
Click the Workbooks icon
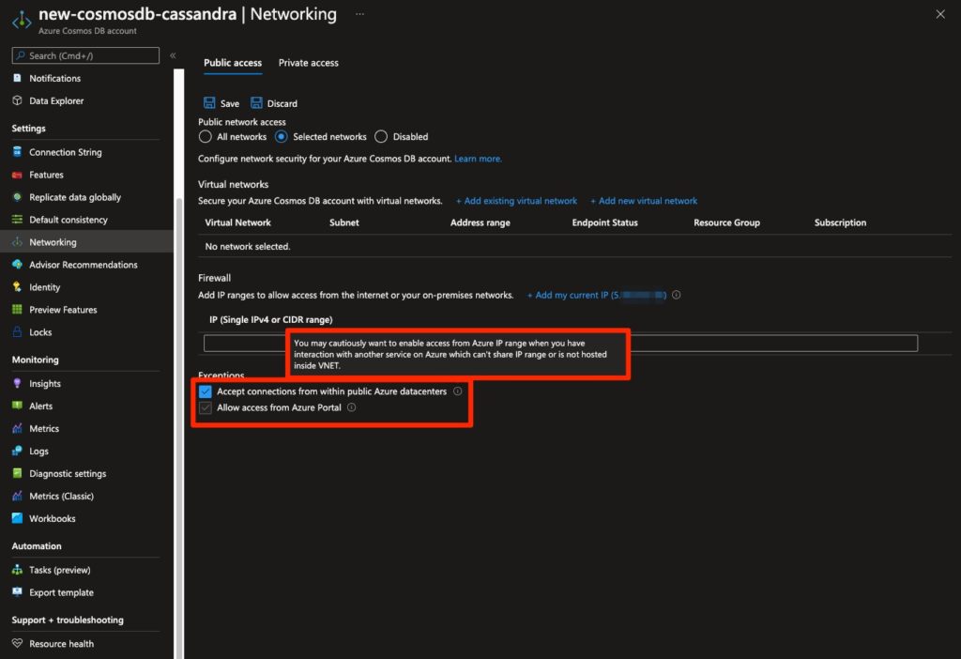click(x=17, y=518)
